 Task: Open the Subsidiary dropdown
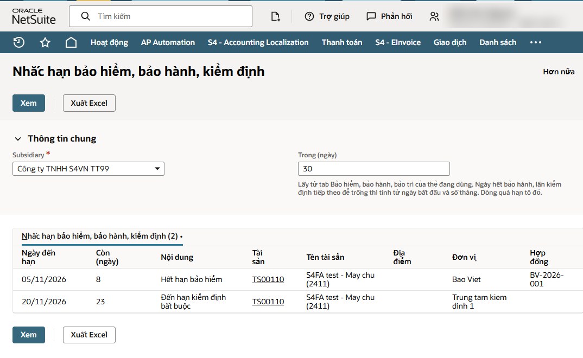pyautogui.click(x=88, y=169)
